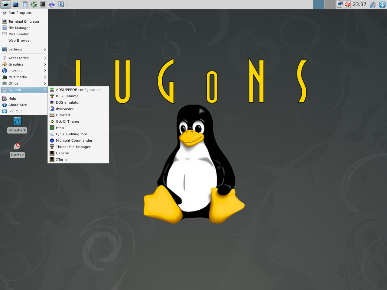Open the terminal launcher in the panel

[43, 5]
